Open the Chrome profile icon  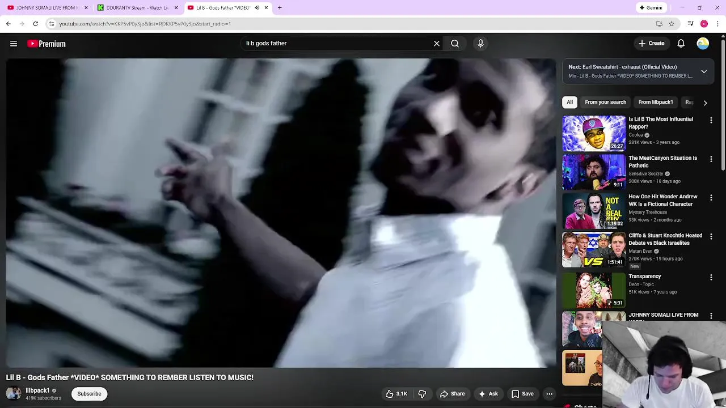coord(704,24)
